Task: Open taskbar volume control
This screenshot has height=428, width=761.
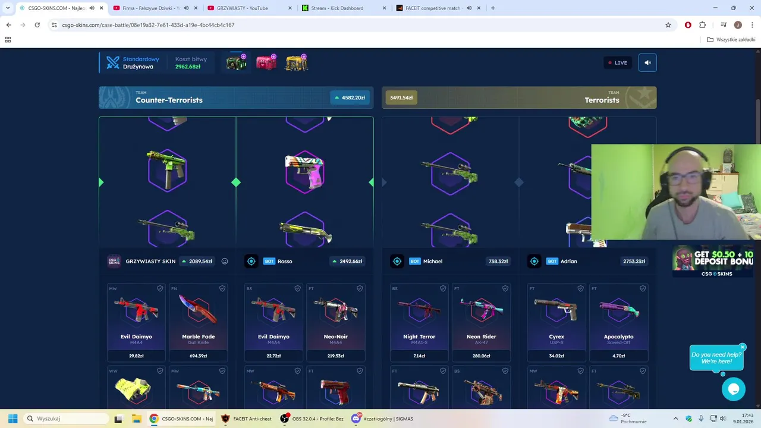Action: [x=723, y=418]
